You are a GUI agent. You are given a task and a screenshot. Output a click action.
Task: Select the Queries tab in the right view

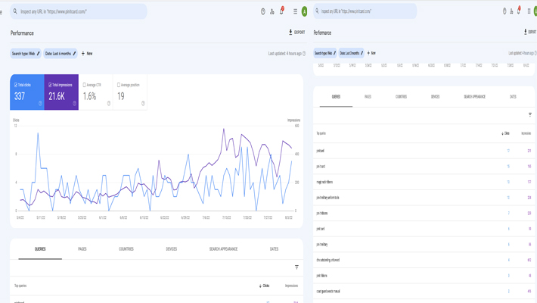pos(336,97)
